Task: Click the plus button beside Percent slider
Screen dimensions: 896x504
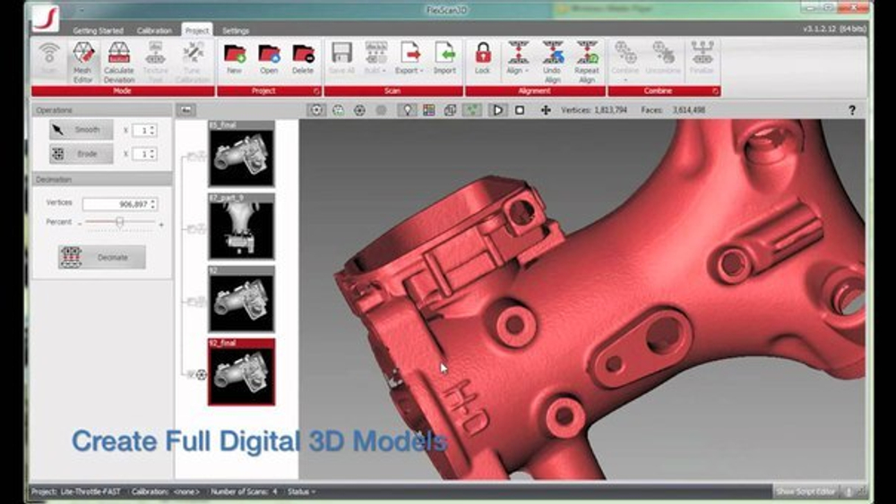Action: (x=161, y=225)
